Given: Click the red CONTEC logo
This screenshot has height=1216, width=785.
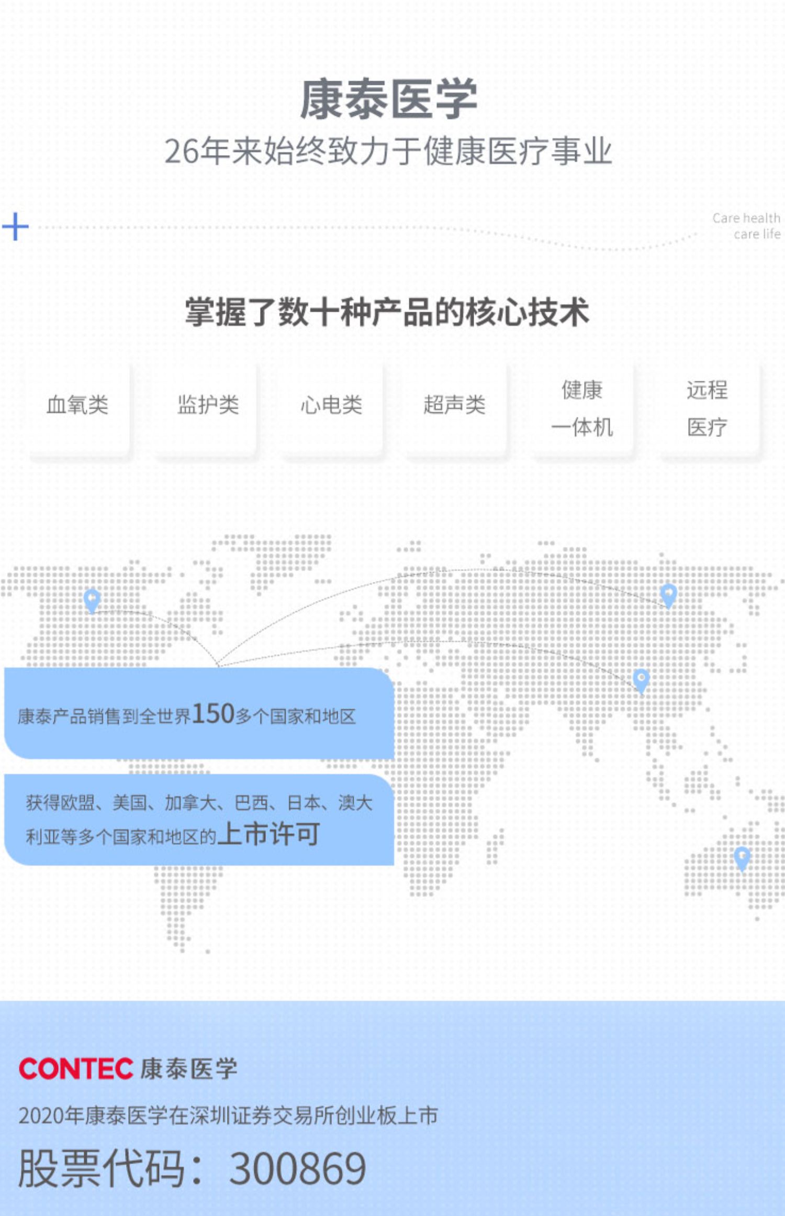Looking at the screenshot, I should coord(76,1069).
